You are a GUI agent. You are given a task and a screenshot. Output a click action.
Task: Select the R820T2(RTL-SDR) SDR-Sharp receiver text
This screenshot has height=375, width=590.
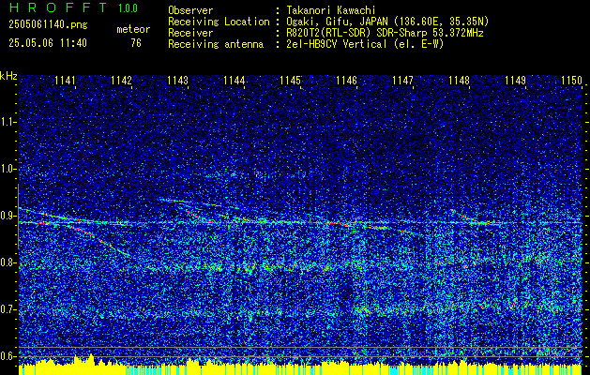point(385,33)
